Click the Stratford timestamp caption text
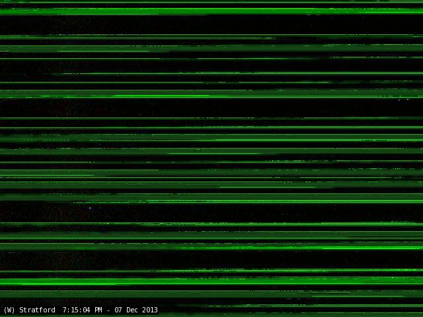Image resolution: width=423 pixels, height=317 pixels. pyautogui.click(x=81, y=310)
